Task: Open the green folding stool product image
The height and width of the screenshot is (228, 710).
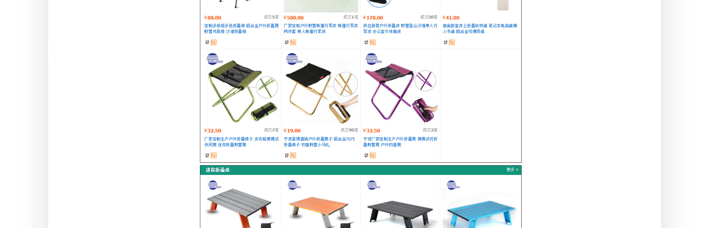Action: pyautogui.click(x=241, y=88)
